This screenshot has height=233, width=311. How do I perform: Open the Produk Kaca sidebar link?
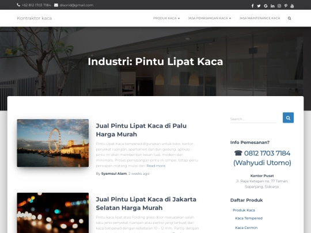tap(244, 210)
